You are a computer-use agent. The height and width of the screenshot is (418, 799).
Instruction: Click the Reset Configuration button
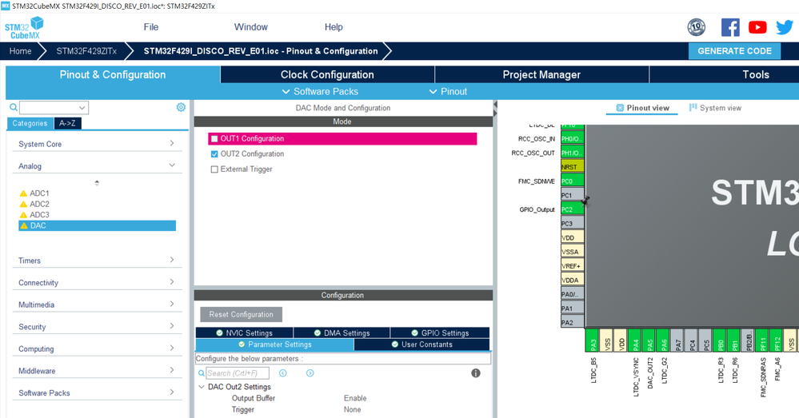pyautogui.click(x=241, y=315)
